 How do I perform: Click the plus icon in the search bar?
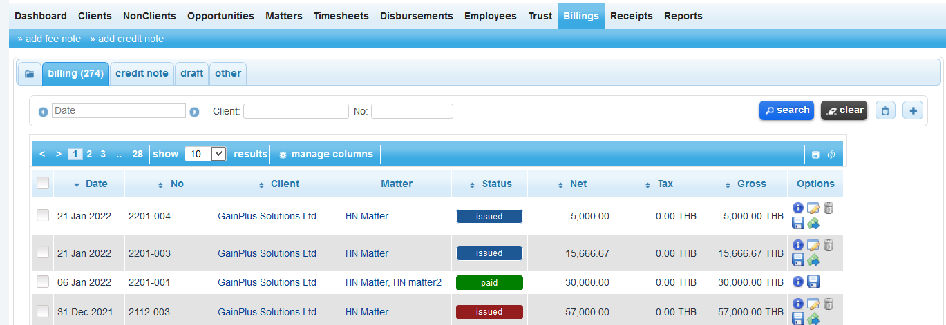tap(912, 110)
